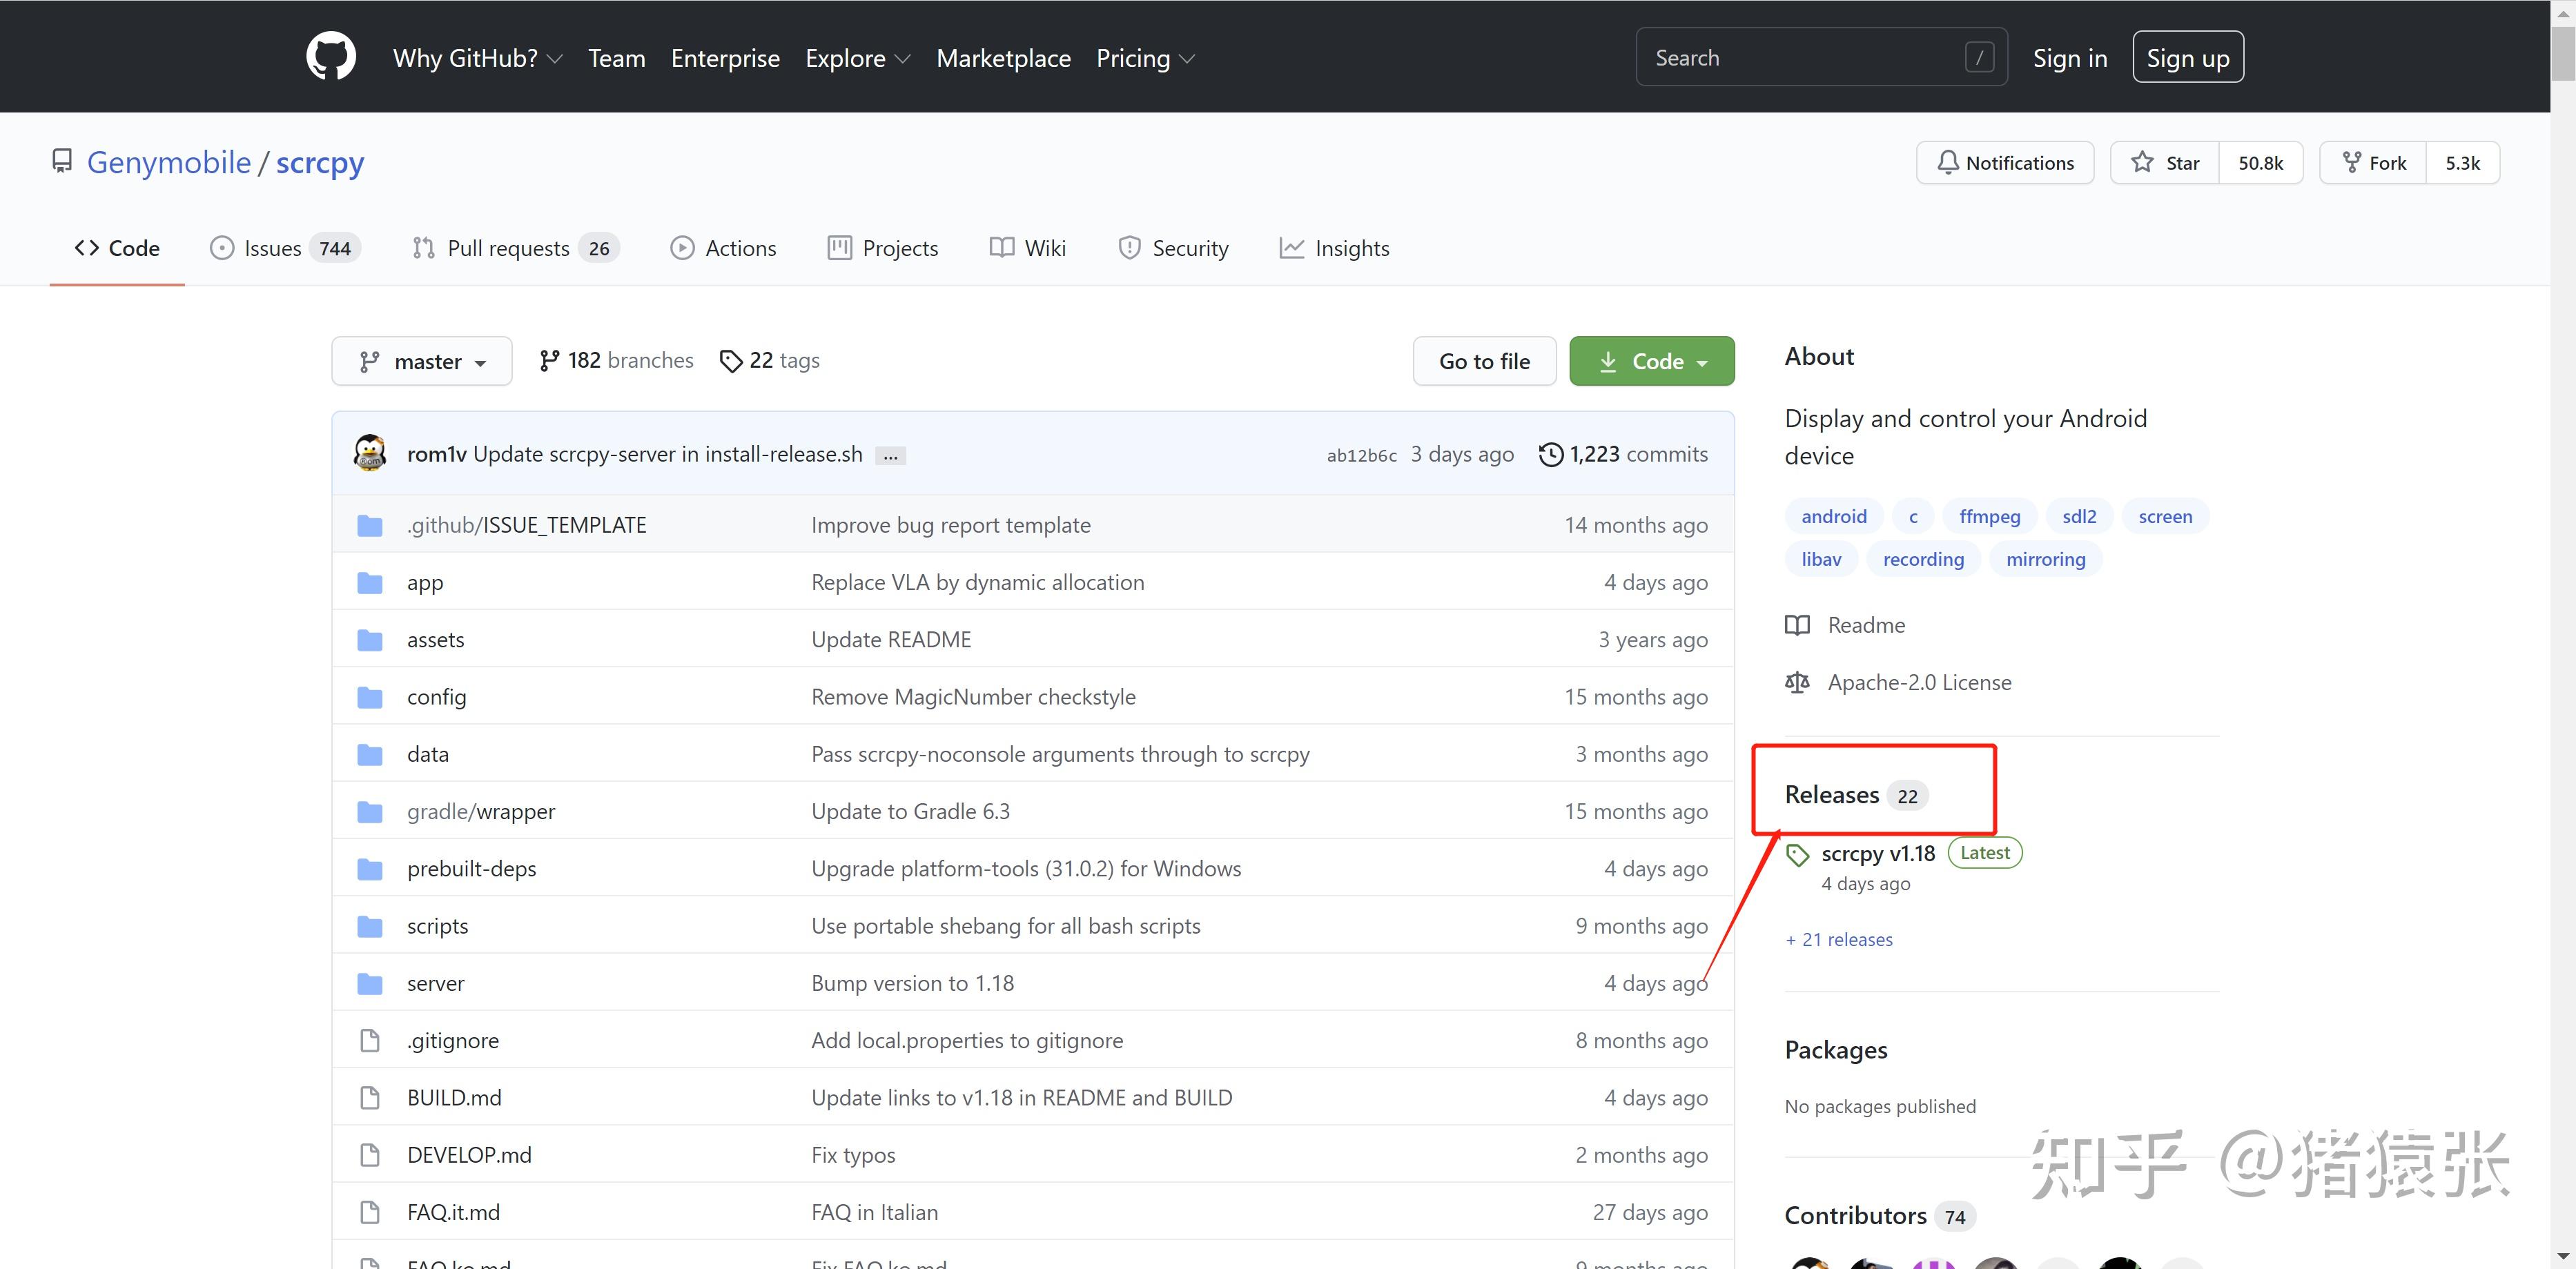
Task: Click the Readme book icon
Action: pyautogui.click(x=1797, y=625)
